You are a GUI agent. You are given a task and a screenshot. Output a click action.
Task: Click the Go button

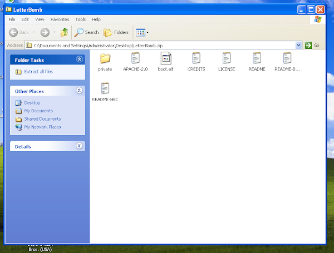(x=312, y=46)
